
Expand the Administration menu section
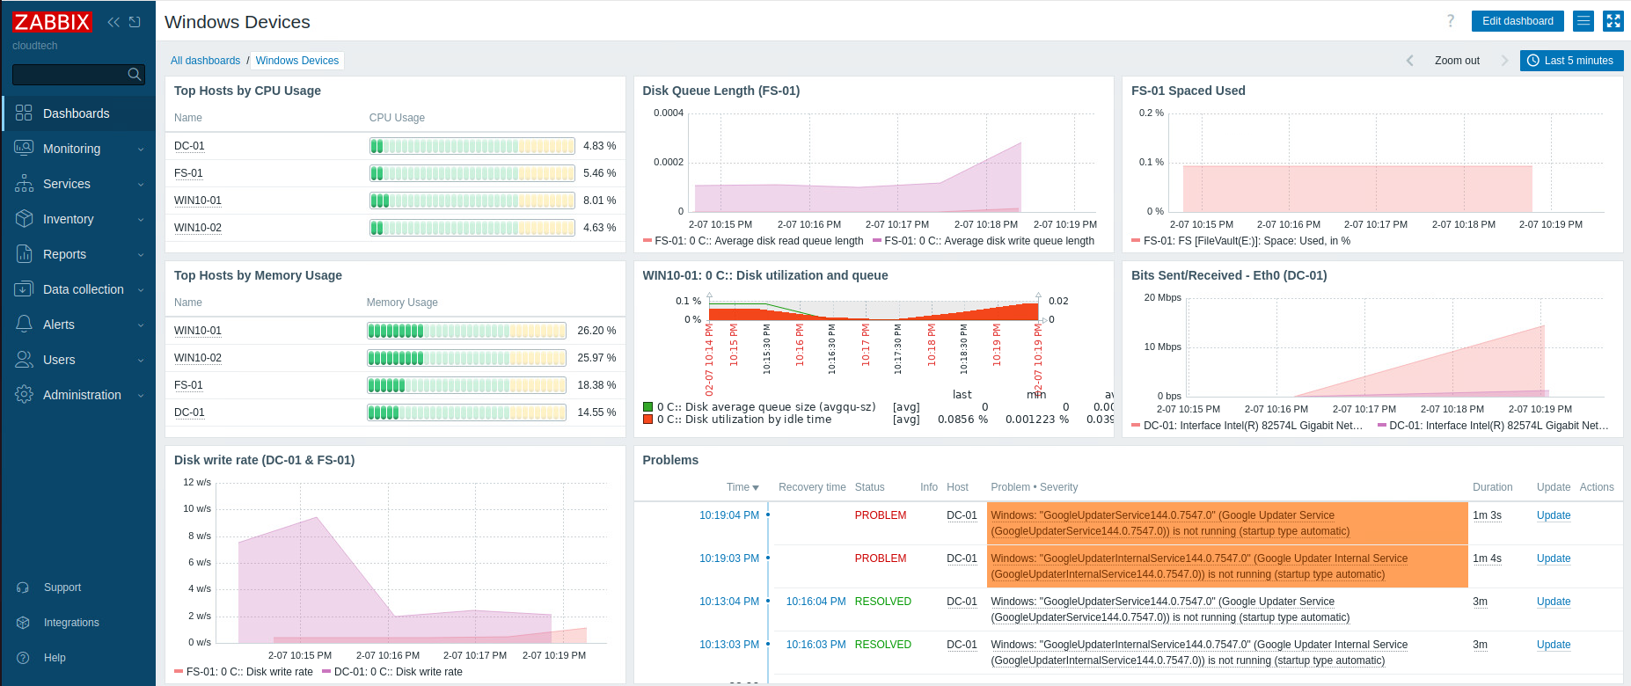click(82, 395)
